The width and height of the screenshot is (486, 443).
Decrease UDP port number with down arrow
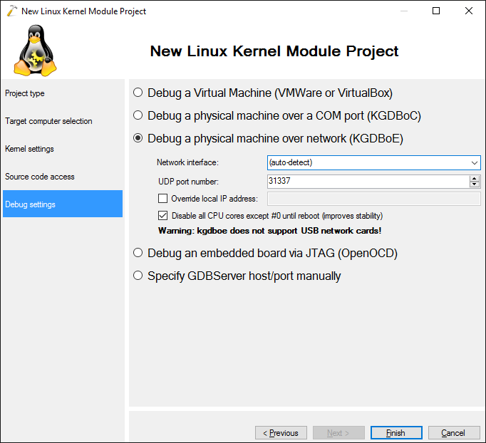(x=474, y=184)
